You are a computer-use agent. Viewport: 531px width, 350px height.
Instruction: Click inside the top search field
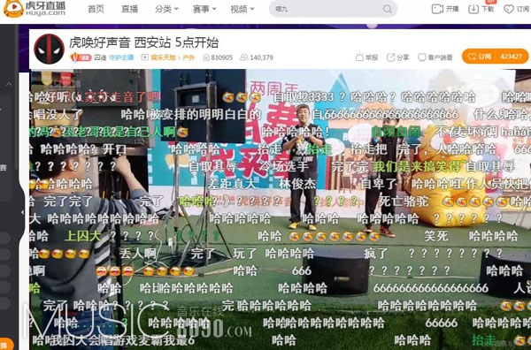327,9
